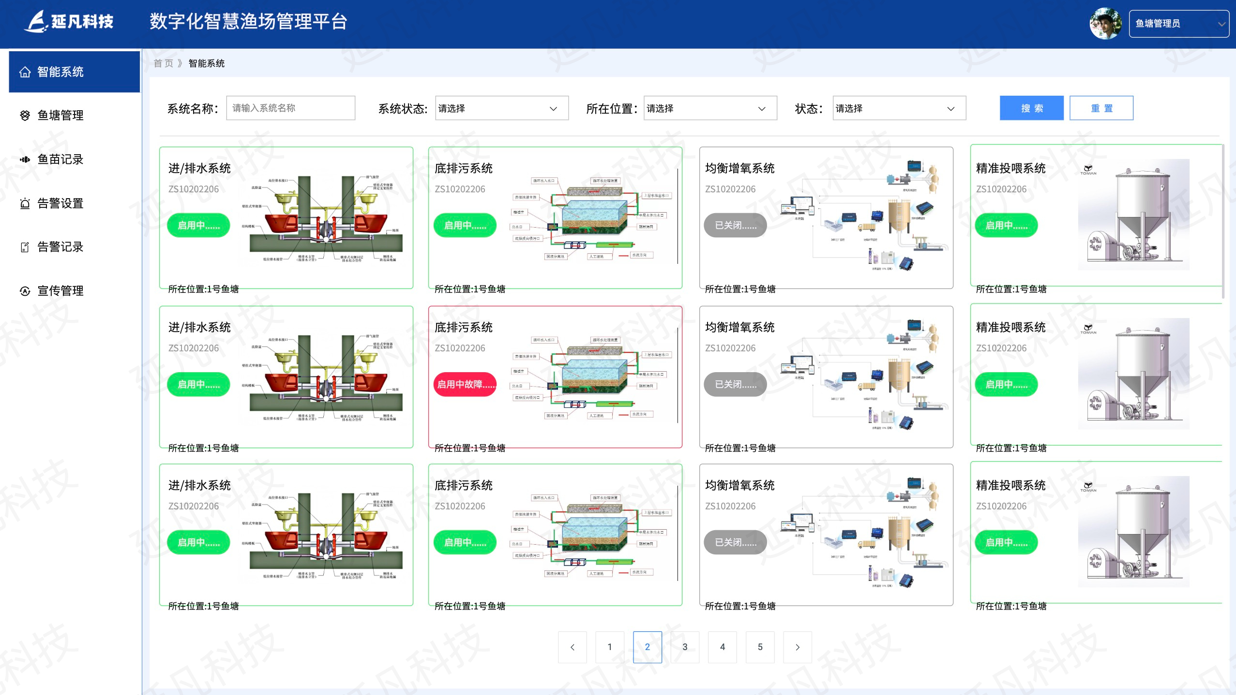Click the 搜索 button

click(x=1032, y=108)
